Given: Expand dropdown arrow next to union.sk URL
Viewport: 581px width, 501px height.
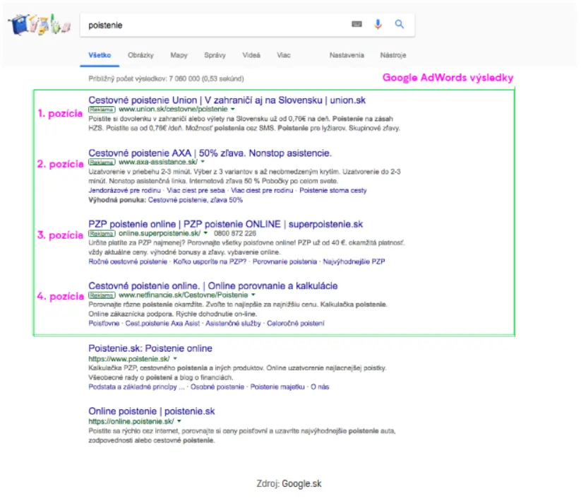Looking at the screenshot, I should [x=233, y=109].
